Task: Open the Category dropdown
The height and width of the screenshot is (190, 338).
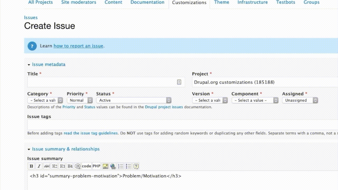Action: point(45,100)
